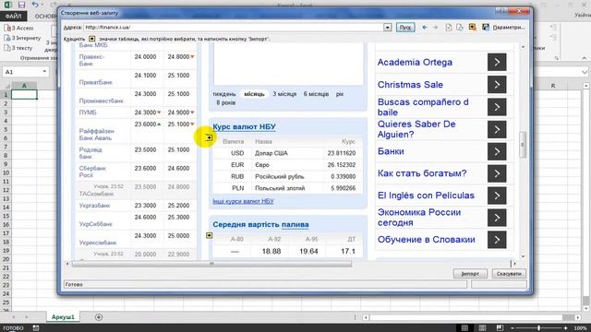This screenshot has height=332, width=591.
Task: Open arrow button next to Buscas compañero d baile
Action: point(497,107)
